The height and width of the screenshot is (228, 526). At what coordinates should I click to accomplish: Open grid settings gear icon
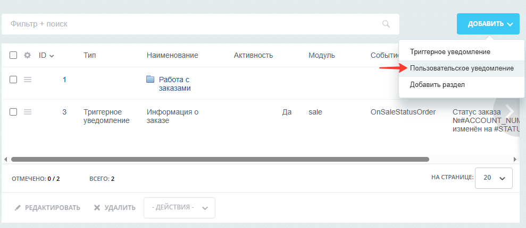point(28,55)
